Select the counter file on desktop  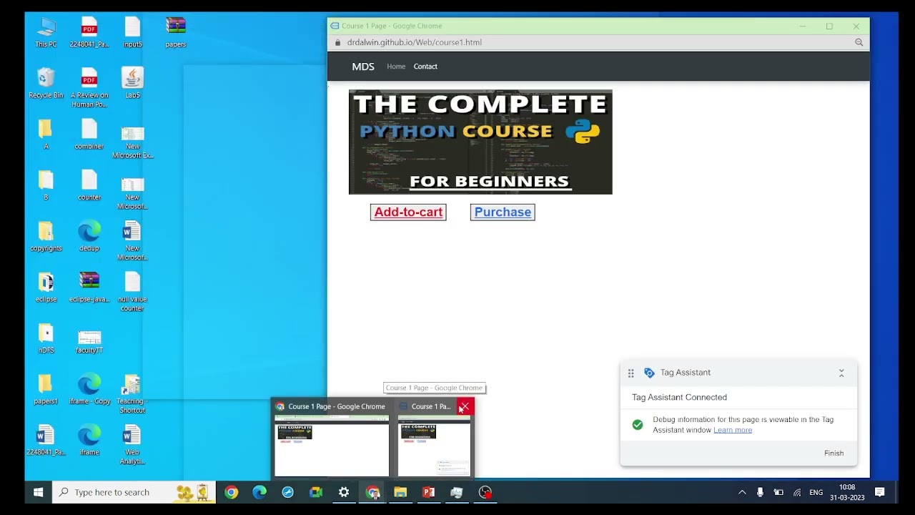tap(89, 185)
